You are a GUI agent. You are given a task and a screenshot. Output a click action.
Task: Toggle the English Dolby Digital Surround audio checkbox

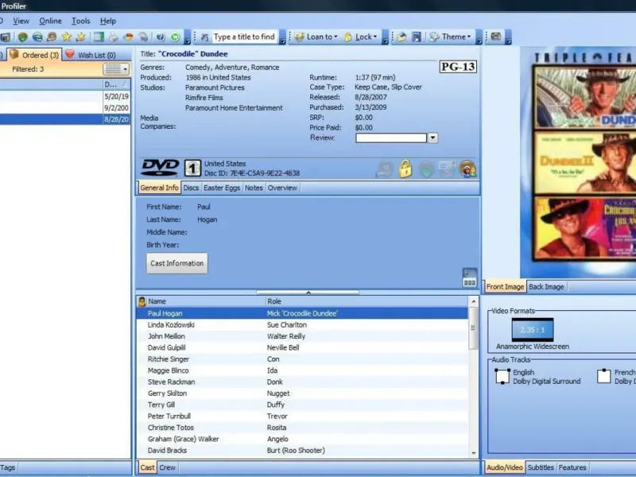point(502,376)
